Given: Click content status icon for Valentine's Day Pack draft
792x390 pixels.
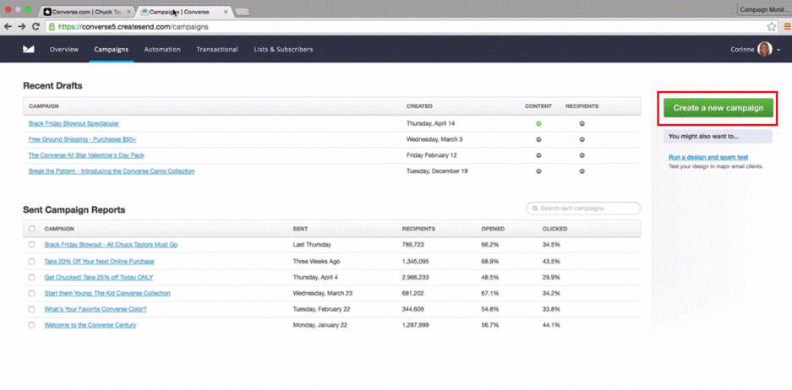Looking at the screenshot, I should 538,155.
